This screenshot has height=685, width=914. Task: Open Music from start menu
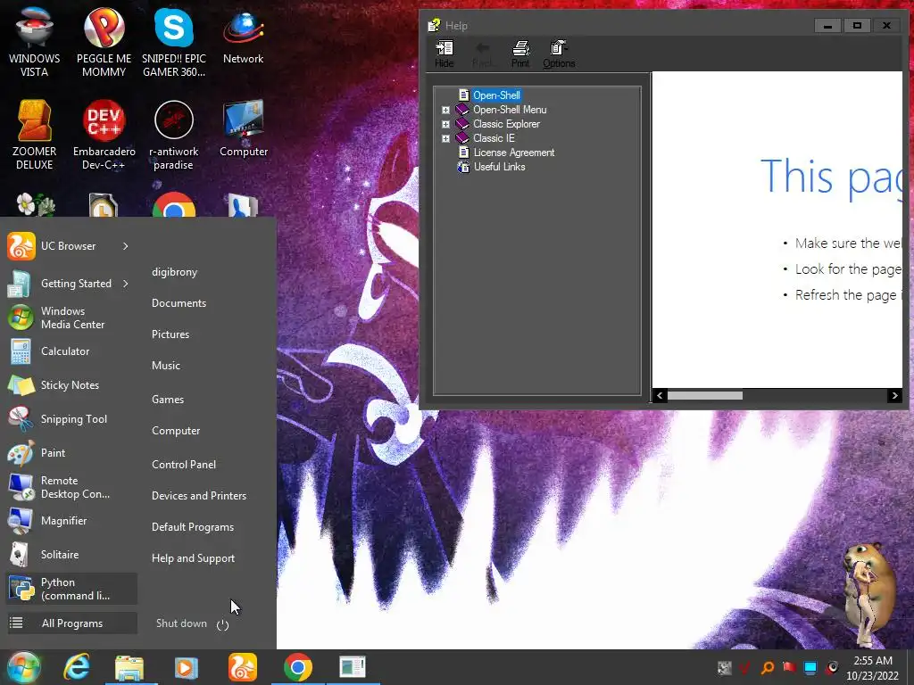(165, 366)
